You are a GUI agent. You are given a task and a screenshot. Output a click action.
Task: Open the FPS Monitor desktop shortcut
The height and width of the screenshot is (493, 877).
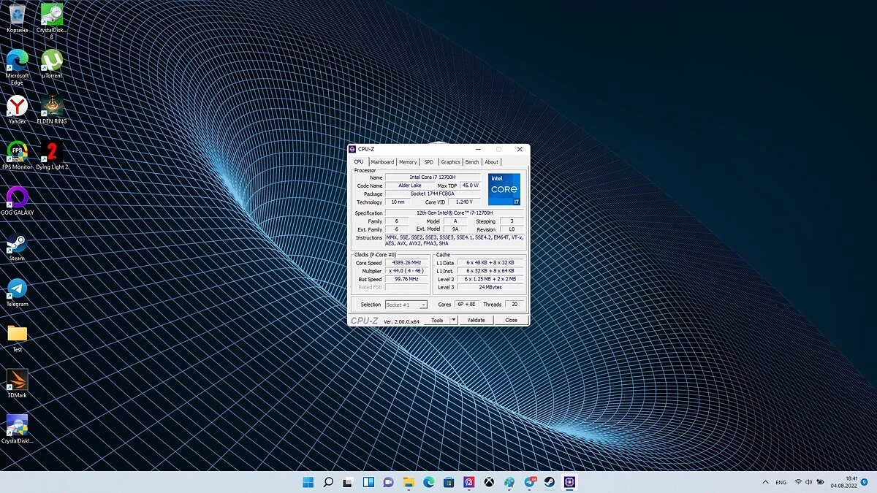[x=17, y=152]
